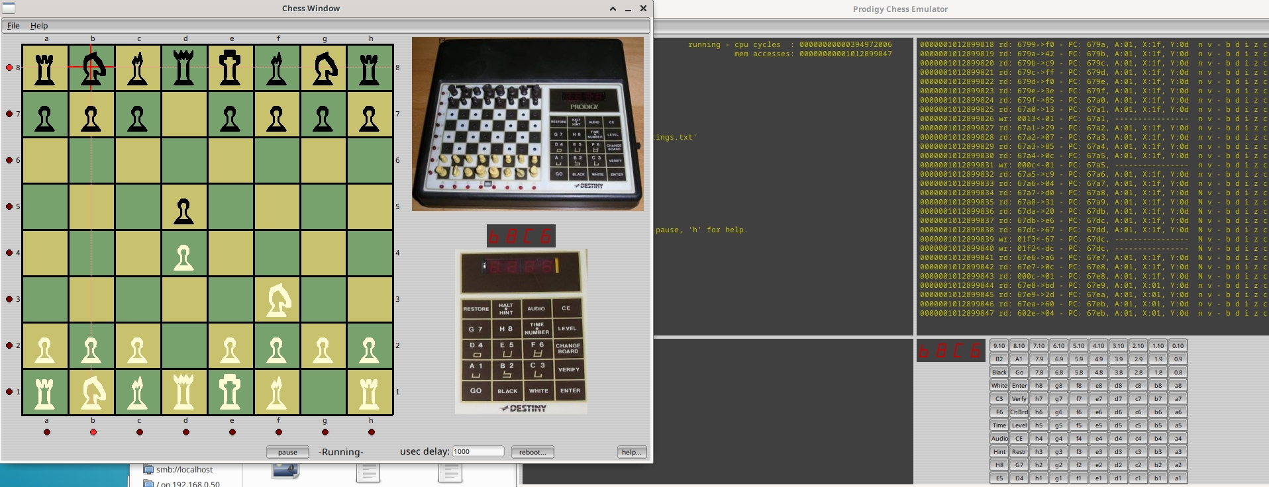
Task: Click the white bishop on c1
Action: [x=138, y=392]
